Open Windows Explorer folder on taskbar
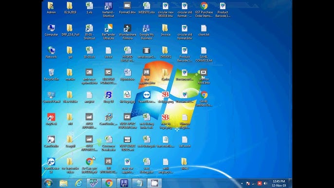The width and height of the screenshot is (334, 188). click(x=63, y=183)
